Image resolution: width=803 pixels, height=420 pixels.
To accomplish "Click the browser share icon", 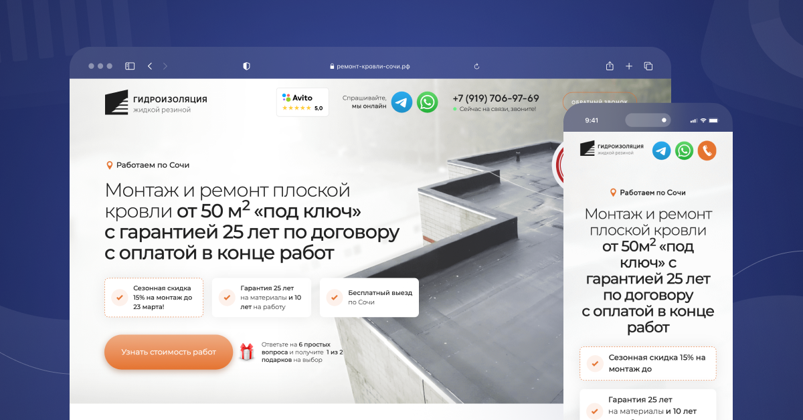I will coord(610,66).
